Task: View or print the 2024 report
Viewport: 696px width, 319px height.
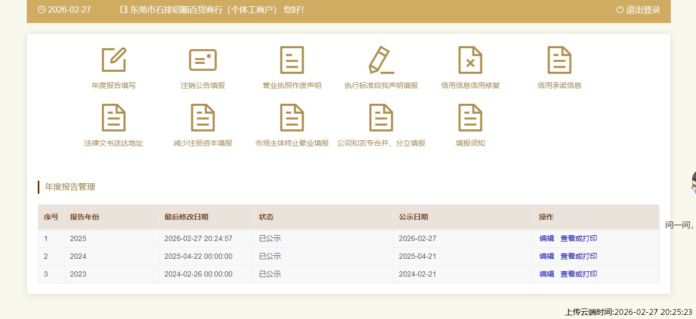Action: 579,256
